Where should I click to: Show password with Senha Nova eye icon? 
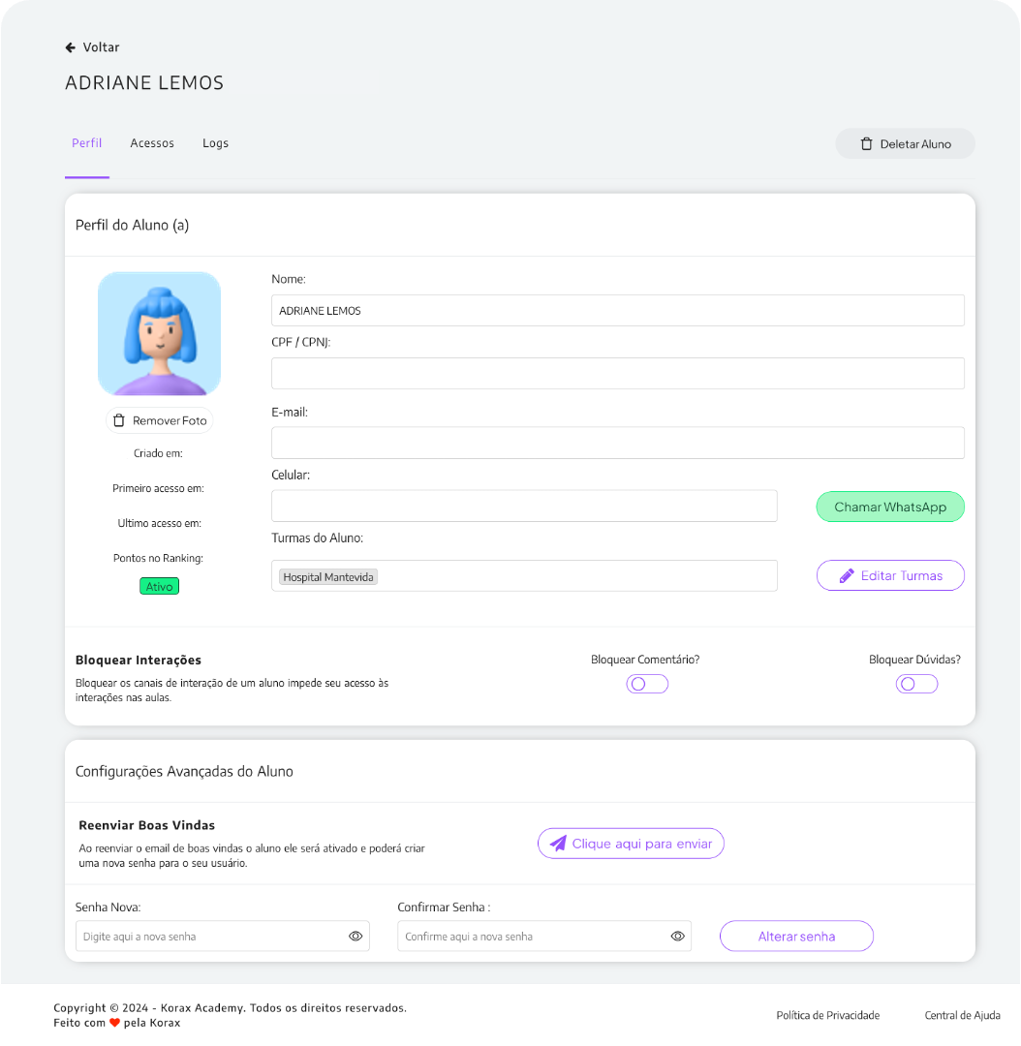(x=356, y=937)
